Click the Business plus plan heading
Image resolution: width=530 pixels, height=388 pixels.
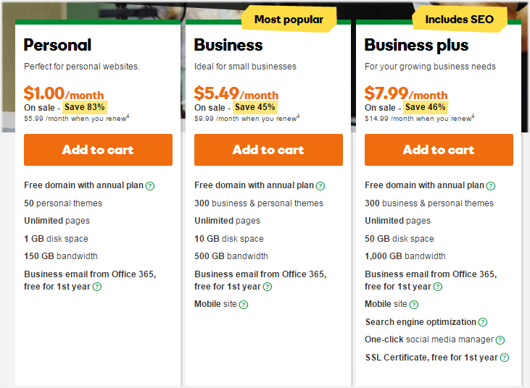416,45
